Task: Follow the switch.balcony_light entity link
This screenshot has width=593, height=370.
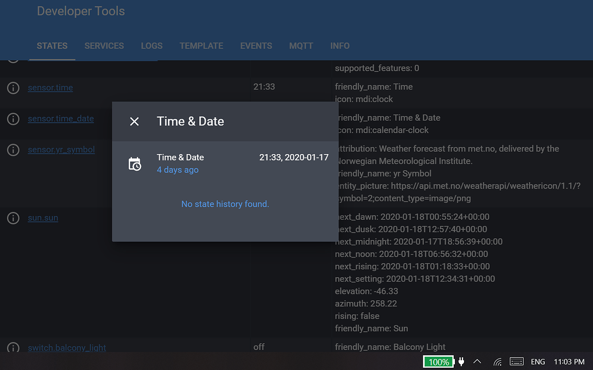Action: 66,348
